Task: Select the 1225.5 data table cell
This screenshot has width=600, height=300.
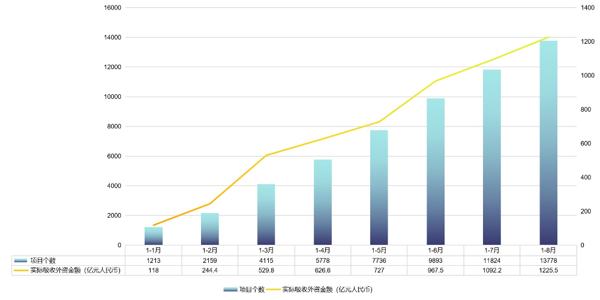Action: [548, 271]
